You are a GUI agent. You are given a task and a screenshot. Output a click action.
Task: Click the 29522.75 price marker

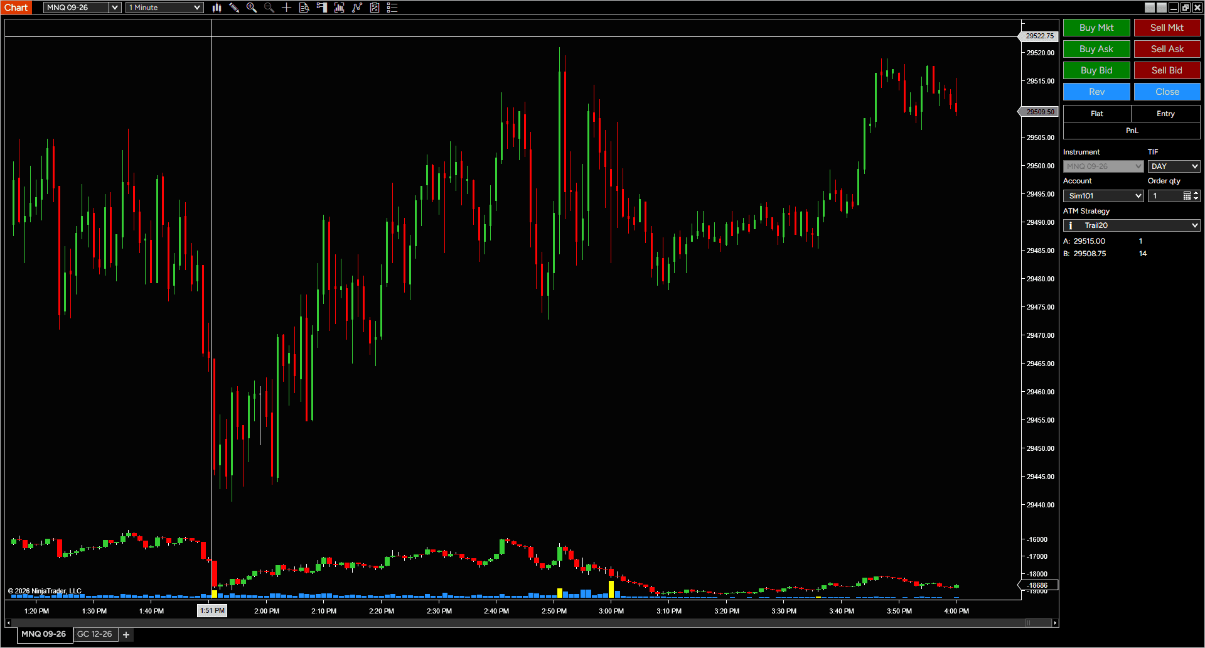1039,36
